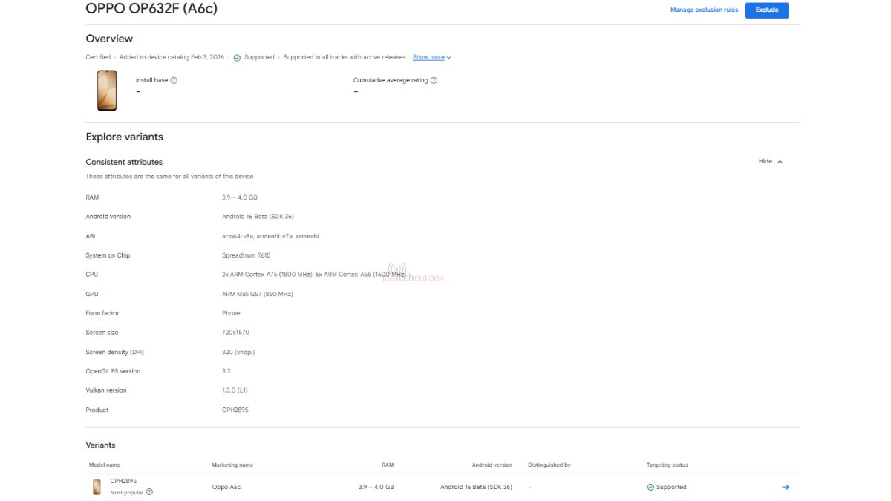This screenshot has height=501, width=891.
Task: Click the device phone thumbnail in Overview
Action: (106, 89)
